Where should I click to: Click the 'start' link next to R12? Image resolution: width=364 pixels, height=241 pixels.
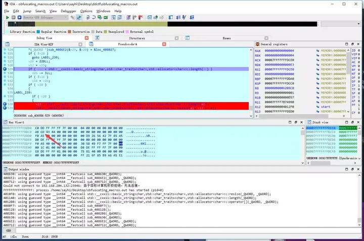[326, 107]
